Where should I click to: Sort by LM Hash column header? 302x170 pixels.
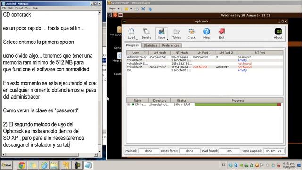tap(159, 52)
